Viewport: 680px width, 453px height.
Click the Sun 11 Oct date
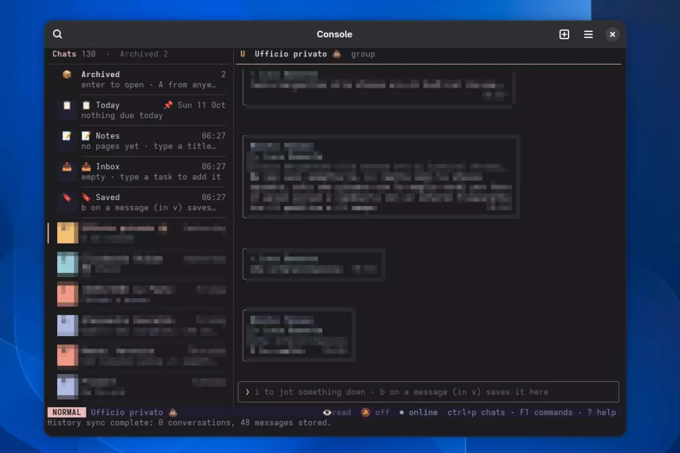(x=202, y=105)
